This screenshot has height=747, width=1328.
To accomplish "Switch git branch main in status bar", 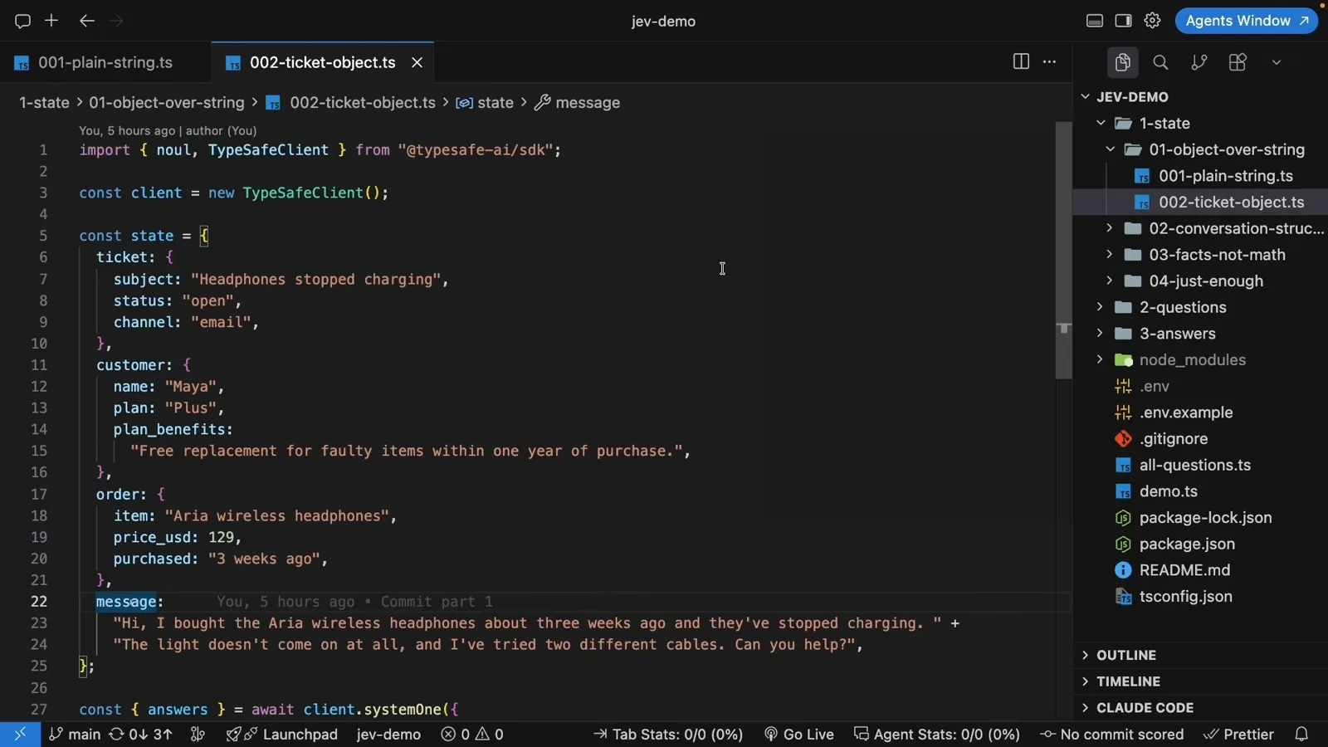I will click(x=75, y=735).
